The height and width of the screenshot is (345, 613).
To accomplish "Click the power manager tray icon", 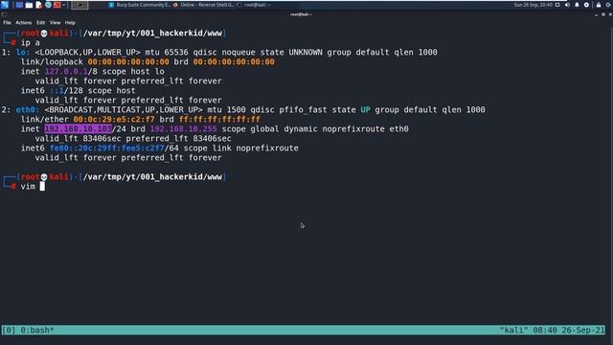I will click(586, 5).
